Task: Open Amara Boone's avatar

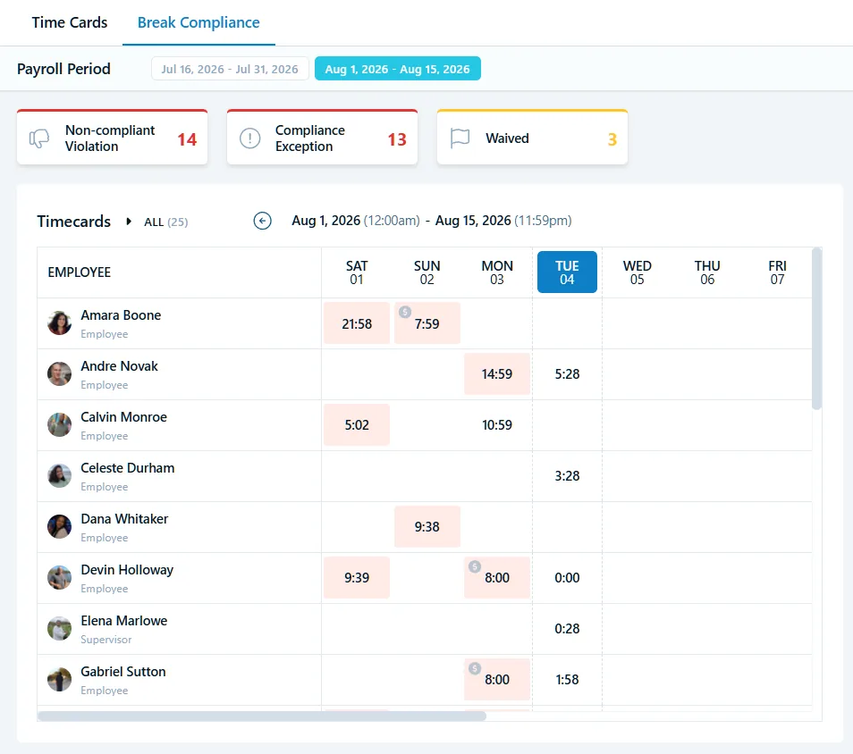Action: pos(59,323)
